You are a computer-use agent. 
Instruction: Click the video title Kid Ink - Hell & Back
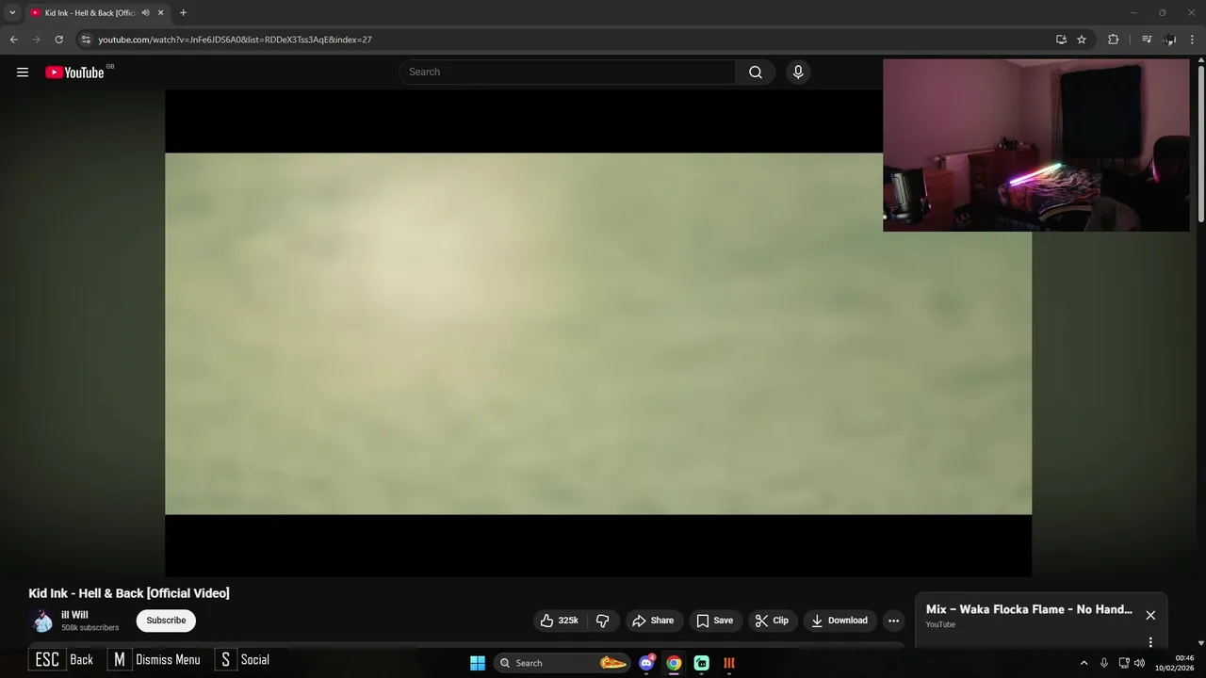(129, 593)
